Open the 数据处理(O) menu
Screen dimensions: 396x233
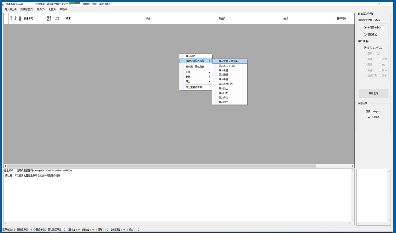tap(27, 9)
